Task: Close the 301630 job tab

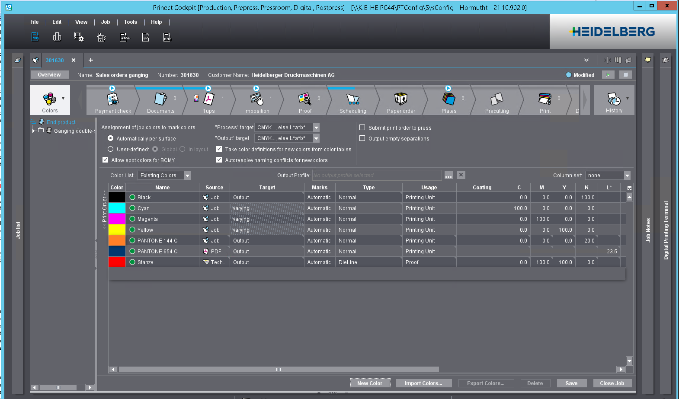Action: (x=74, y=60)
